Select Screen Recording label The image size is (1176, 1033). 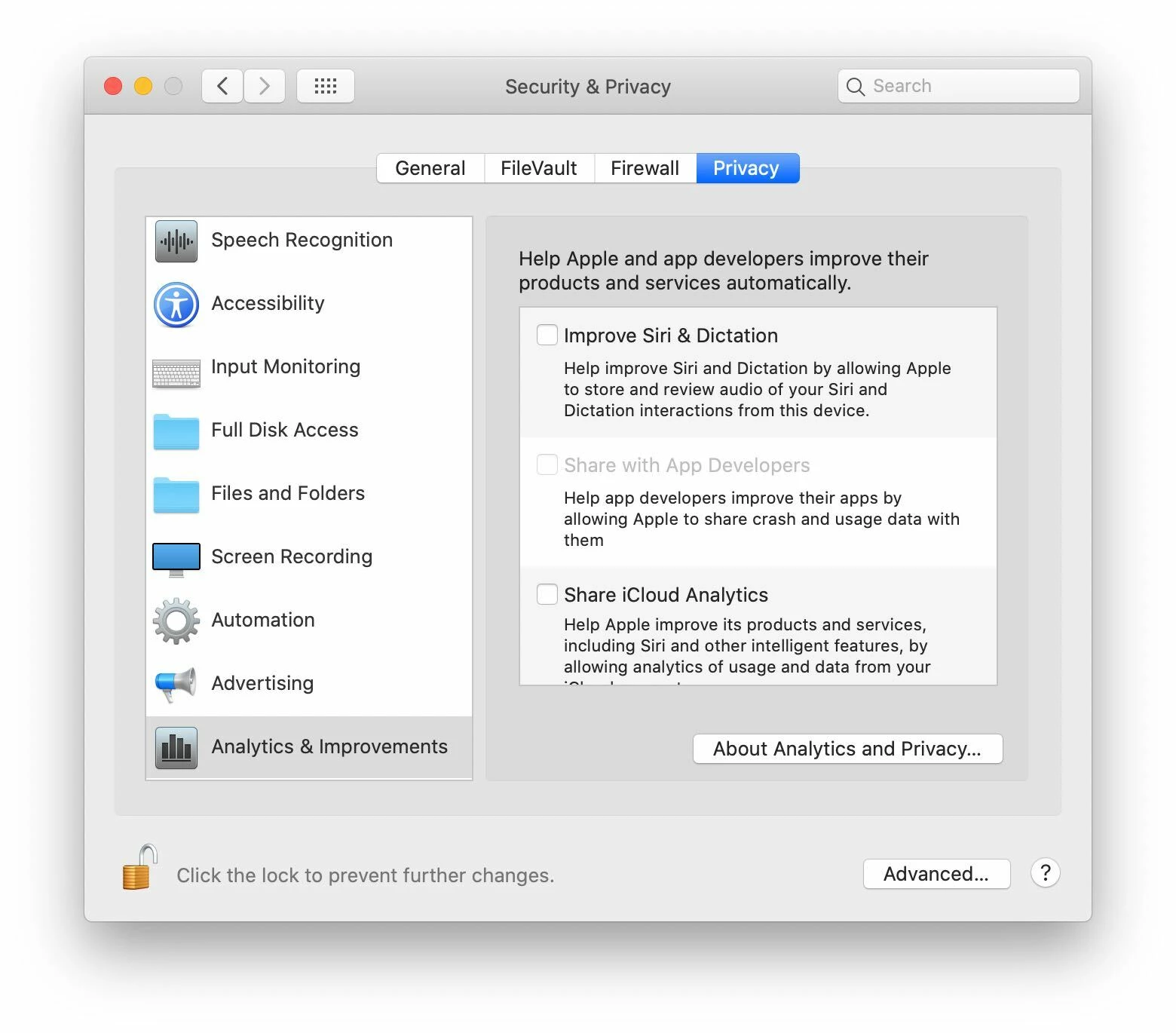point(292,556)
